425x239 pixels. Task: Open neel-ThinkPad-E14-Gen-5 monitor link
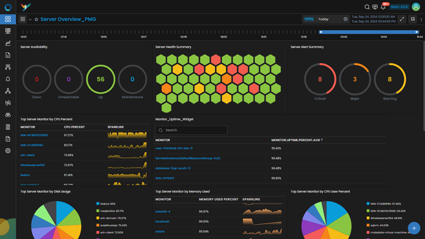pyautogui.click(x=174, y=148)
